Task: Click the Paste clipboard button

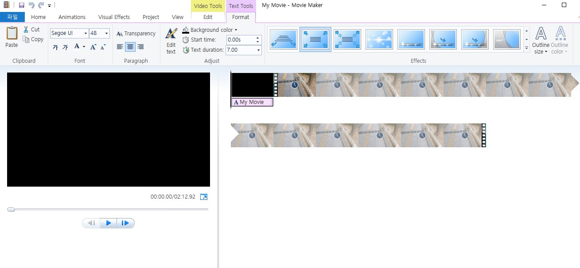Action: click(x=12, y=37)
